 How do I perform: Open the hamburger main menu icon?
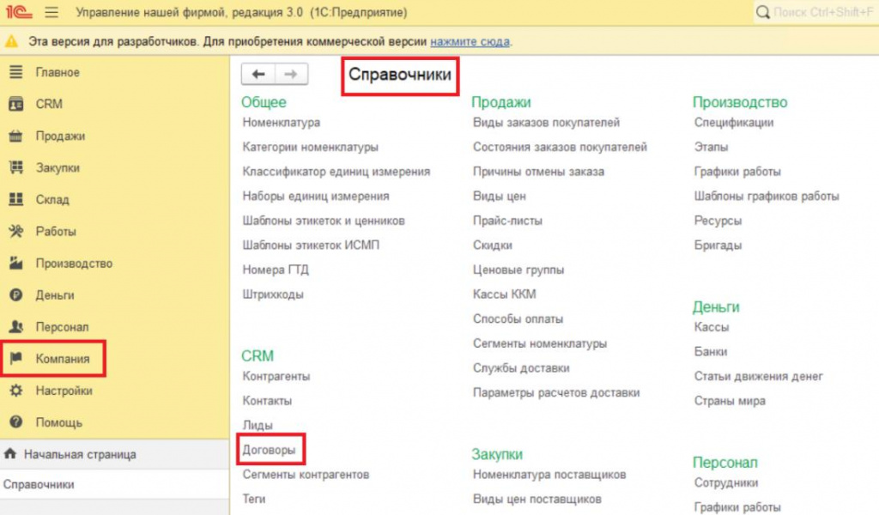52,12
